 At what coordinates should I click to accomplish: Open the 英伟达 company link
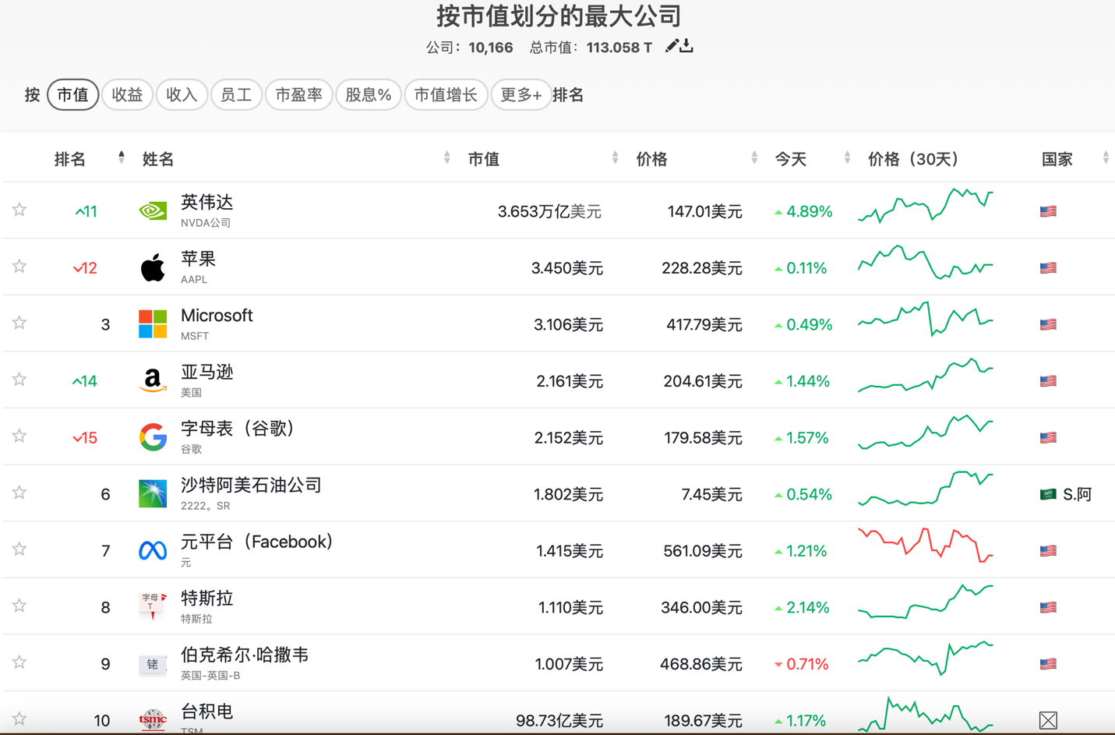click(207, 203)
